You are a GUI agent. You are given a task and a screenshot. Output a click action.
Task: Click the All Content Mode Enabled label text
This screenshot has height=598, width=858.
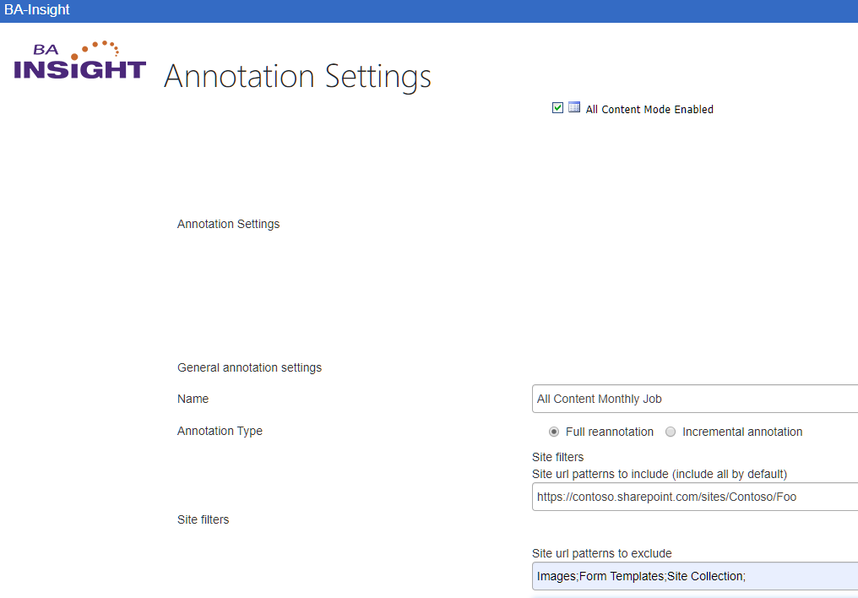pyautogui.click(x=649, y=109)
